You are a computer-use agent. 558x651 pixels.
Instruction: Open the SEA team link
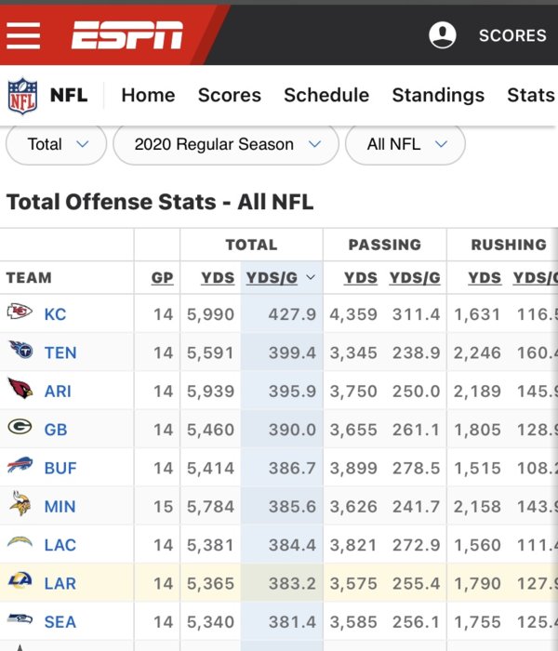(x=60, y=621)
